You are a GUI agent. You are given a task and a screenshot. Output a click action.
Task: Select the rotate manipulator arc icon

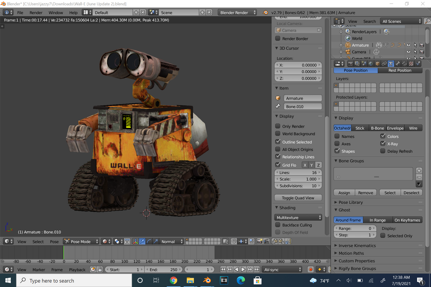click(149, 241)
